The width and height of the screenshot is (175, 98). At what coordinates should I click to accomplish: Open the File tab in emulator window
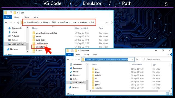(x=69, y=54)
